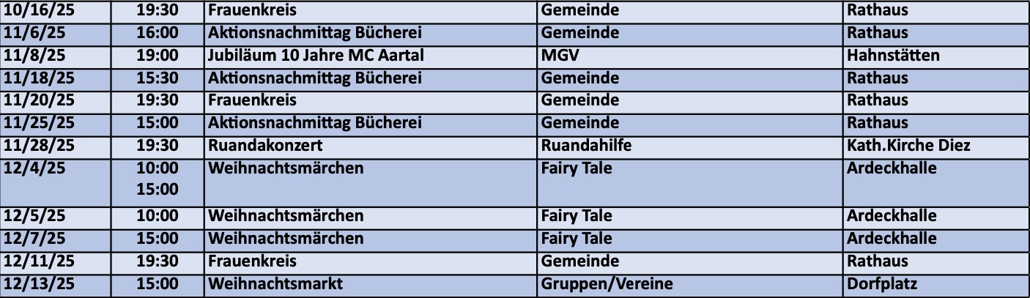Screen dimensions: 1030x298
Task: Select the Ruandahilfe organizer cell
Action: pyautogui.click(x=586, y=146)
